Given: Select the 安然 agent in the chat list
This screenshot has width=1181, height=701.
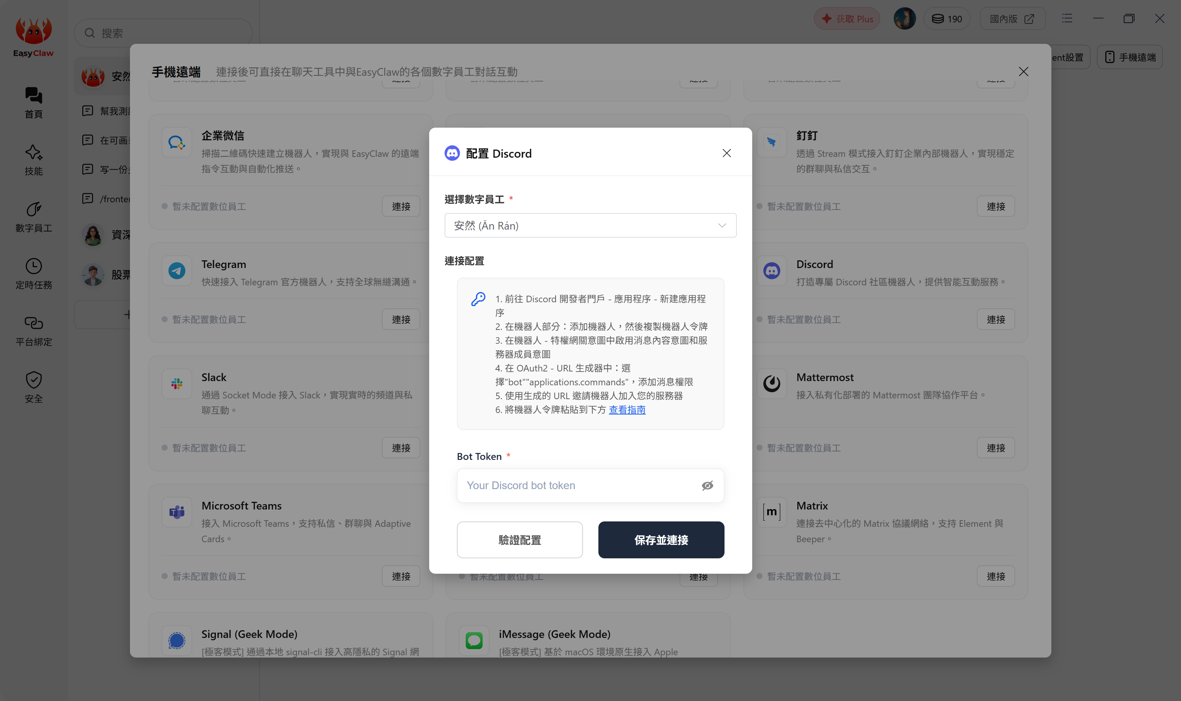Looking at the screenshot, I should tap(102, 76).
